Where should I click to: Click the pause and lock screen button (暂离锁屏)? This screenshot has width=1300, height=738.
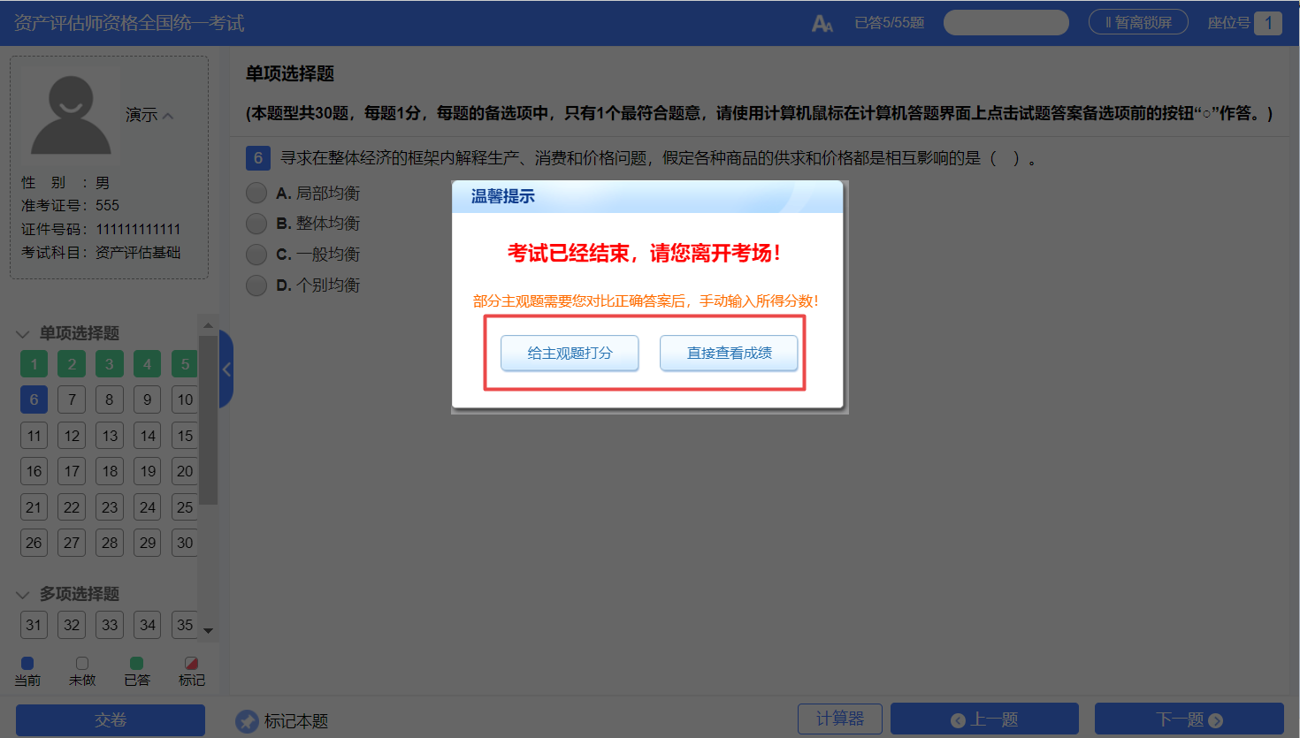coord(1137,22)
